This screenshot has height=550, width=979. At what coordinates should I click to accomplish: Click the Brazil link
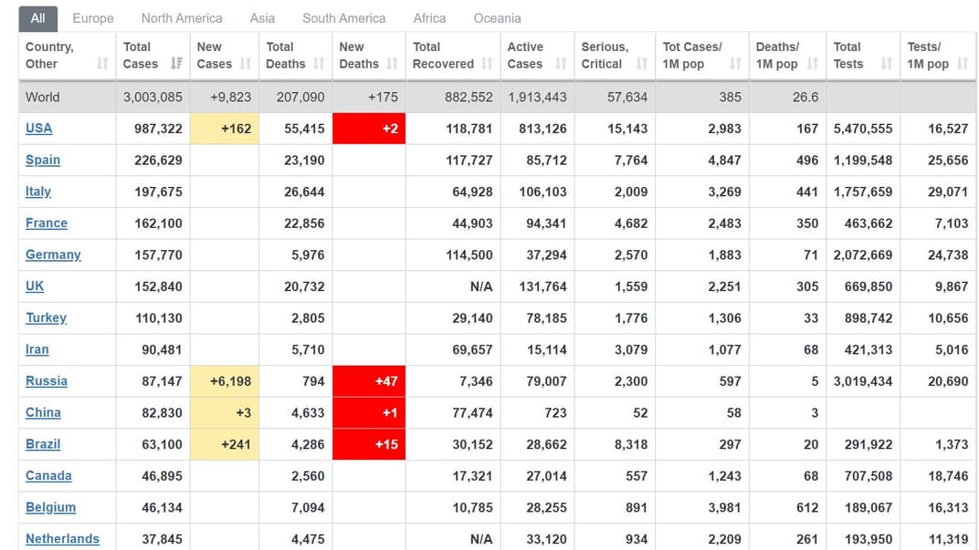(x=43, y=444)
